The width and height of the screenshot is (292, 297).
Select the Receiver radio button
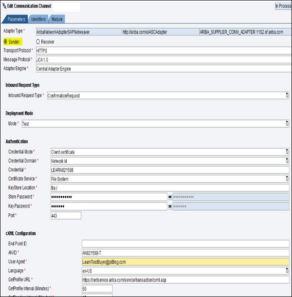[38, 42]
